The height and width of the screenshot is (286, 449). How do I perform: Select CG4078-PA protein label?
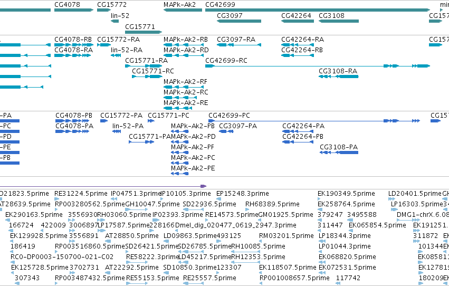point(74,126)
